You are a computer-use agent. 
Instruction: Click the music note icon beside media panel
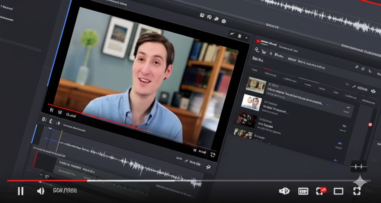(357, 67)
